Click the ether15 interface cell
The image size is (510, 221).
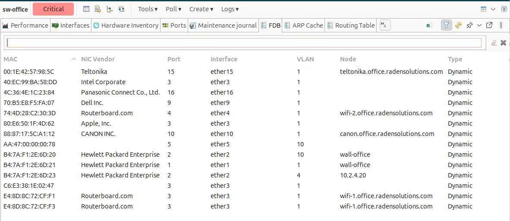tap(222, 72)
